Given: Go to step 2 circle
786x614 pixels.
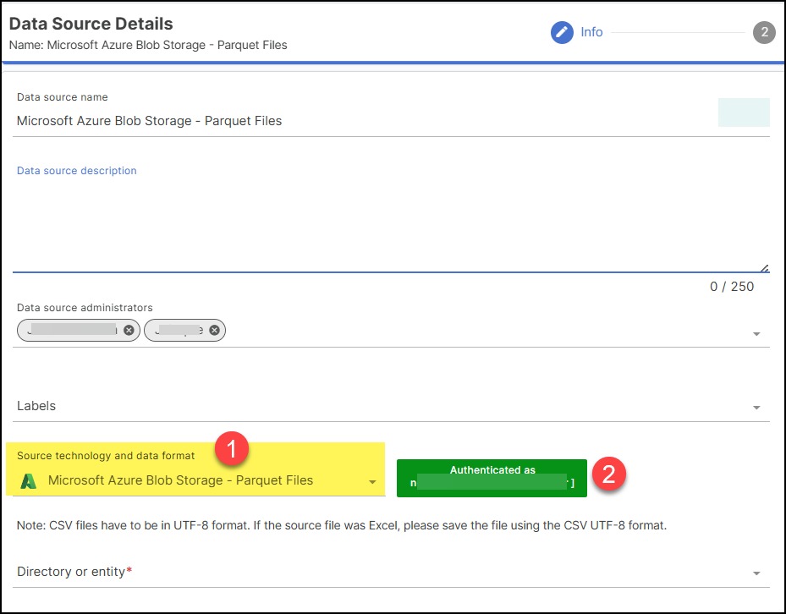Looking at the screenshot, I should point(764,33).
